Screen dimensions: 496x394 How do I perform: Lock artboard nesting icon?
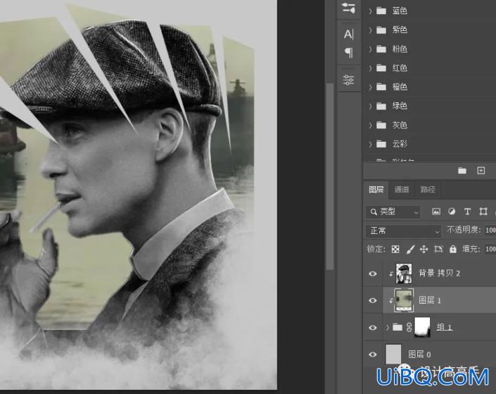[438, 249]
